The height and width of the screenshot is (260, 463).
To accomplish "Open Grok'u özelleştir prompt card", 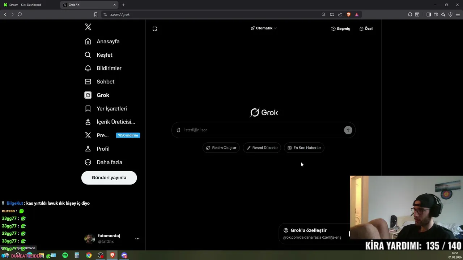I will [x=314, y=234].
